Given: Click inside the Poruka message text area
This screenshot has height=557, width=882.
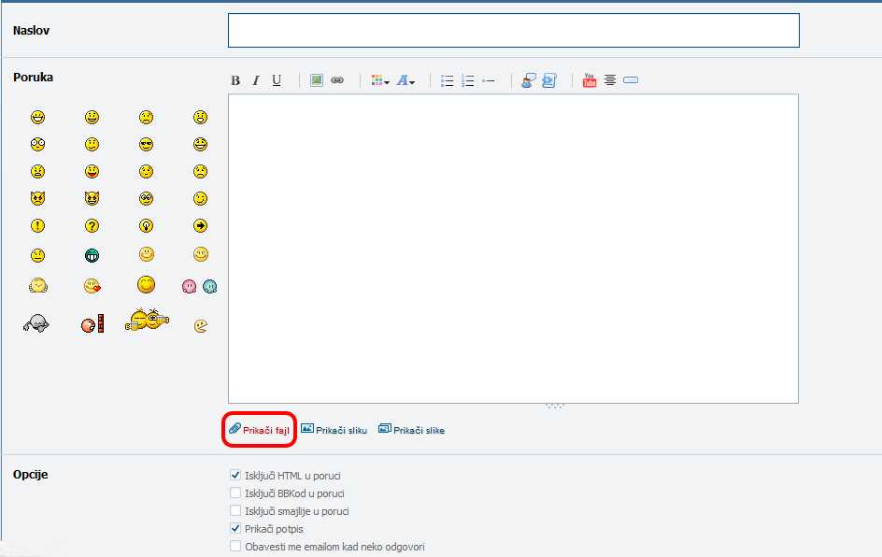Looking at the screenshot, I should pyautogui.click(x=513, y=248).
